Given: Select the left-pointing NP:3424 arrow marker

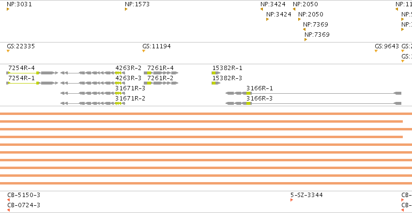Looking at the screenshot, I should (x=261, y=9).
